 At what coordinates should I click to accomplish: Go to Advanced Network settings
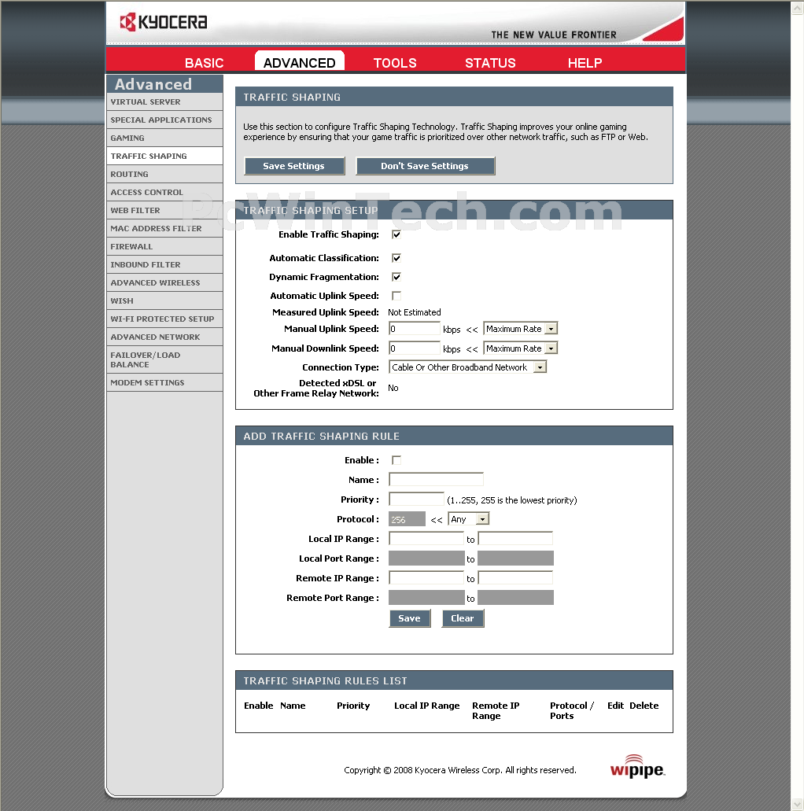[x=164, y=337]
